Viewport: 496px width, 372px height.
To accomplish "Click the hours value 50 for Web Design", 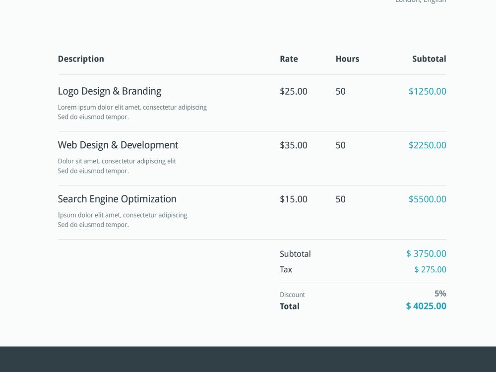I will [341, 145].
